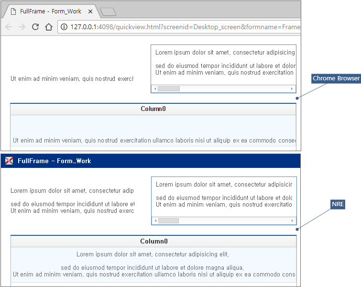The image size is (361, 287).
Task: Reload the page in Chrome
Action: pos(35,27)
